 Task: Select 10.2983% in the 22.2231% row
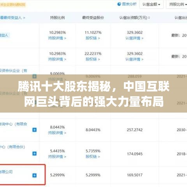tap(57, 54)
